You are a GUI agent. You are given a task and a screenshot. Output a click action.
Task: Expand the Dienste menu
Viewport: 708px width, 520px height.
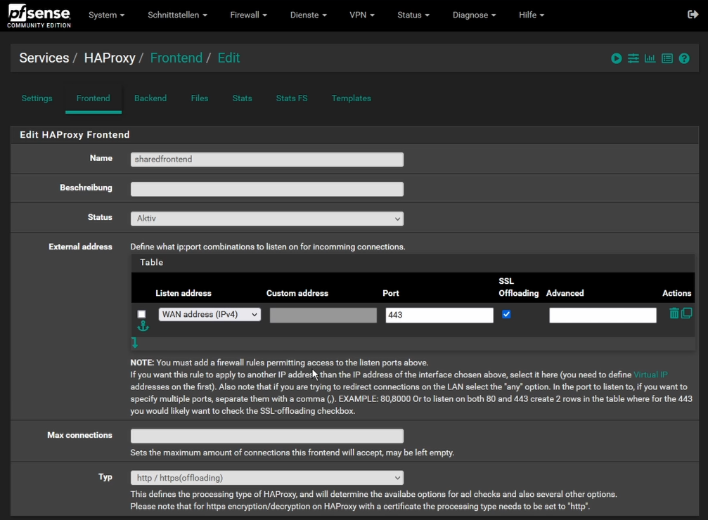309,15
